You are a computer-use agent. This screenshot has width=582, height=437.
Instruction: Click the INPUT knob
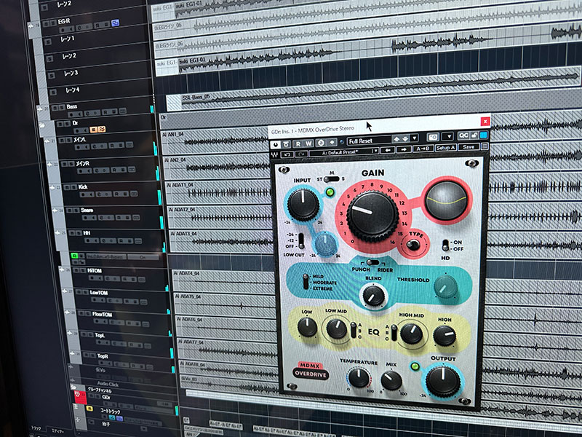[x=303, y=205]
